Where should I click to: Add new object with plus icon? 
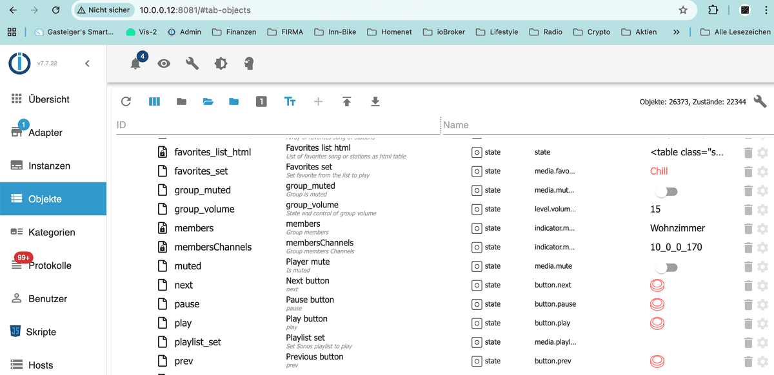coord(318,101)
